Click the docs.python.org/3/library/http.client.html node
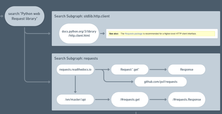The height and width of the screenshot is (114, 222). (79, 33)
